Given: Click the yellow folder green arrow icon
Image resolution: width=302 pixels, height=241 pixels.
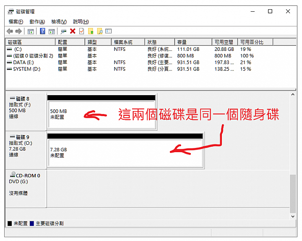Looking at the screenshot, I should click(x=91, y=31).
